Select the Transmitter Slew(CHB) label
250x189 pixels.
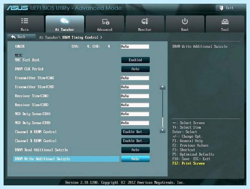click(35, 87)
